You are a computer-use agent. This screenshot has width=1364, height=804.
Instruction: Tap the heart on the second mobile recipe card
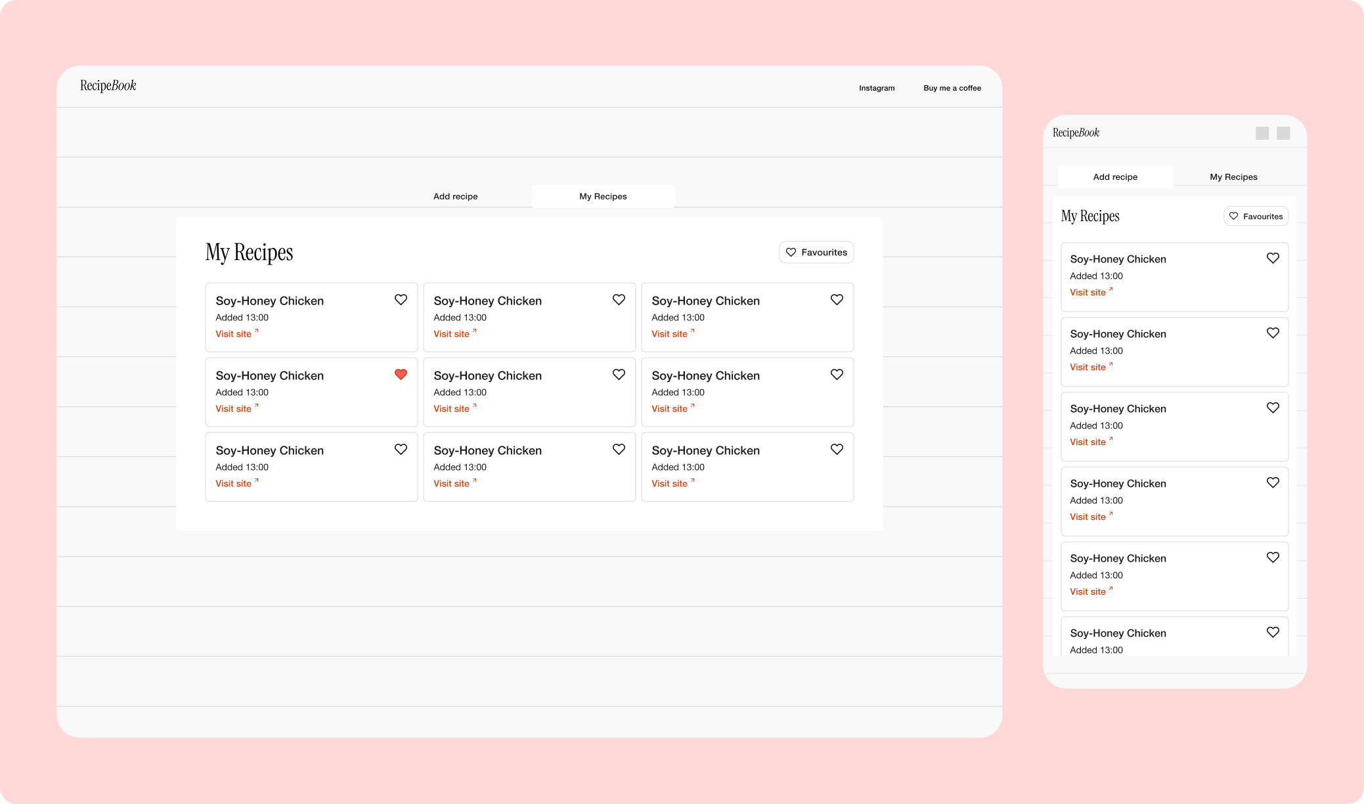coord(1273,333)
